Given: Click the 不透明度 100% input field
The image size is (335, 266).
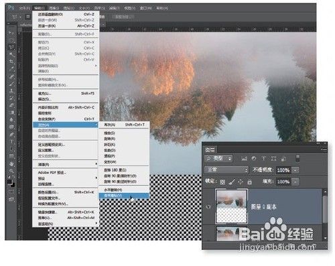Looking at the screenshot, I should tap(283, 170).
